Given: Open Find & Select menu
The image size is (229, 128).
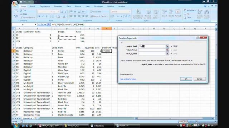Looking at the screenshot, I should tap(206, 14).
